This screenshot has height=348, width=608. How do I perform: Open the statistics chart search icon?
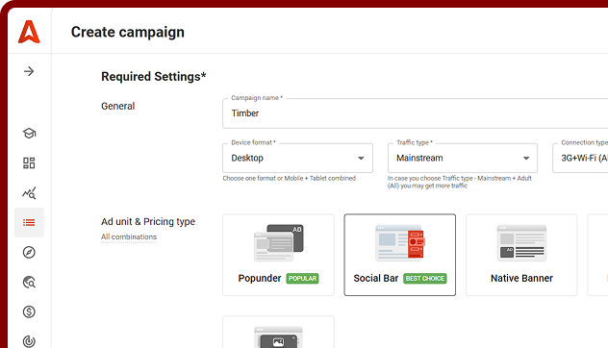click(x=29, y=193)
